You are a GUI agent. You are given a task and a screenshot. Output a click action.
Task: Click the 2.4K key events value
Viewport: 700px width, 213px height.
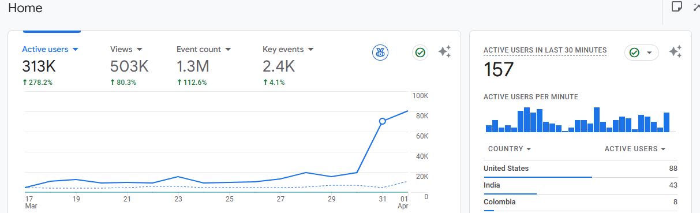point(279,67)
